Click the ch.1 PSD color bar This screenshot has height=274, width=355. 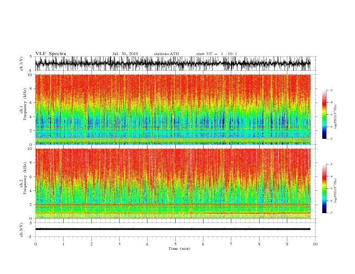(324, 114)
